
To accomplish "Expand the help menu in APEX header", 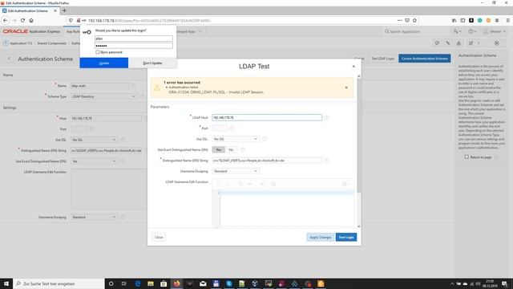I will 472,31.
